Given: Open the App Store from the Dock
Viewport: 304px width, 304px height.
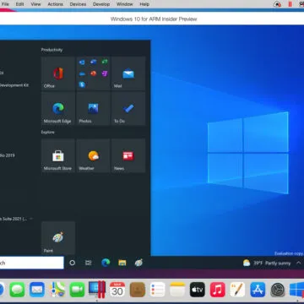Looking at the screenshot, I should click(258, 290).
